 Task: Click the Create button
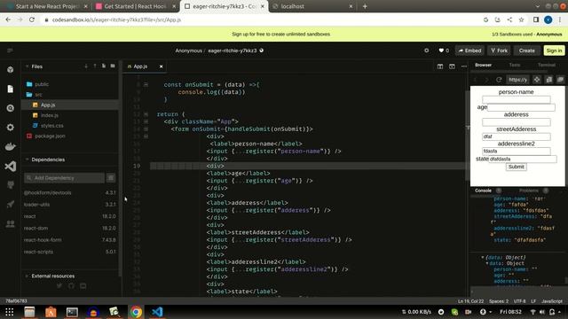tap(526, 51)
